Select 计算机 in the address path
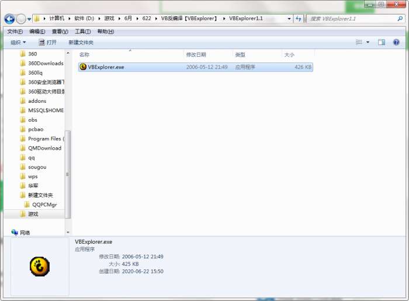Screen dimensions: 409x301 [x=57, y=18]
